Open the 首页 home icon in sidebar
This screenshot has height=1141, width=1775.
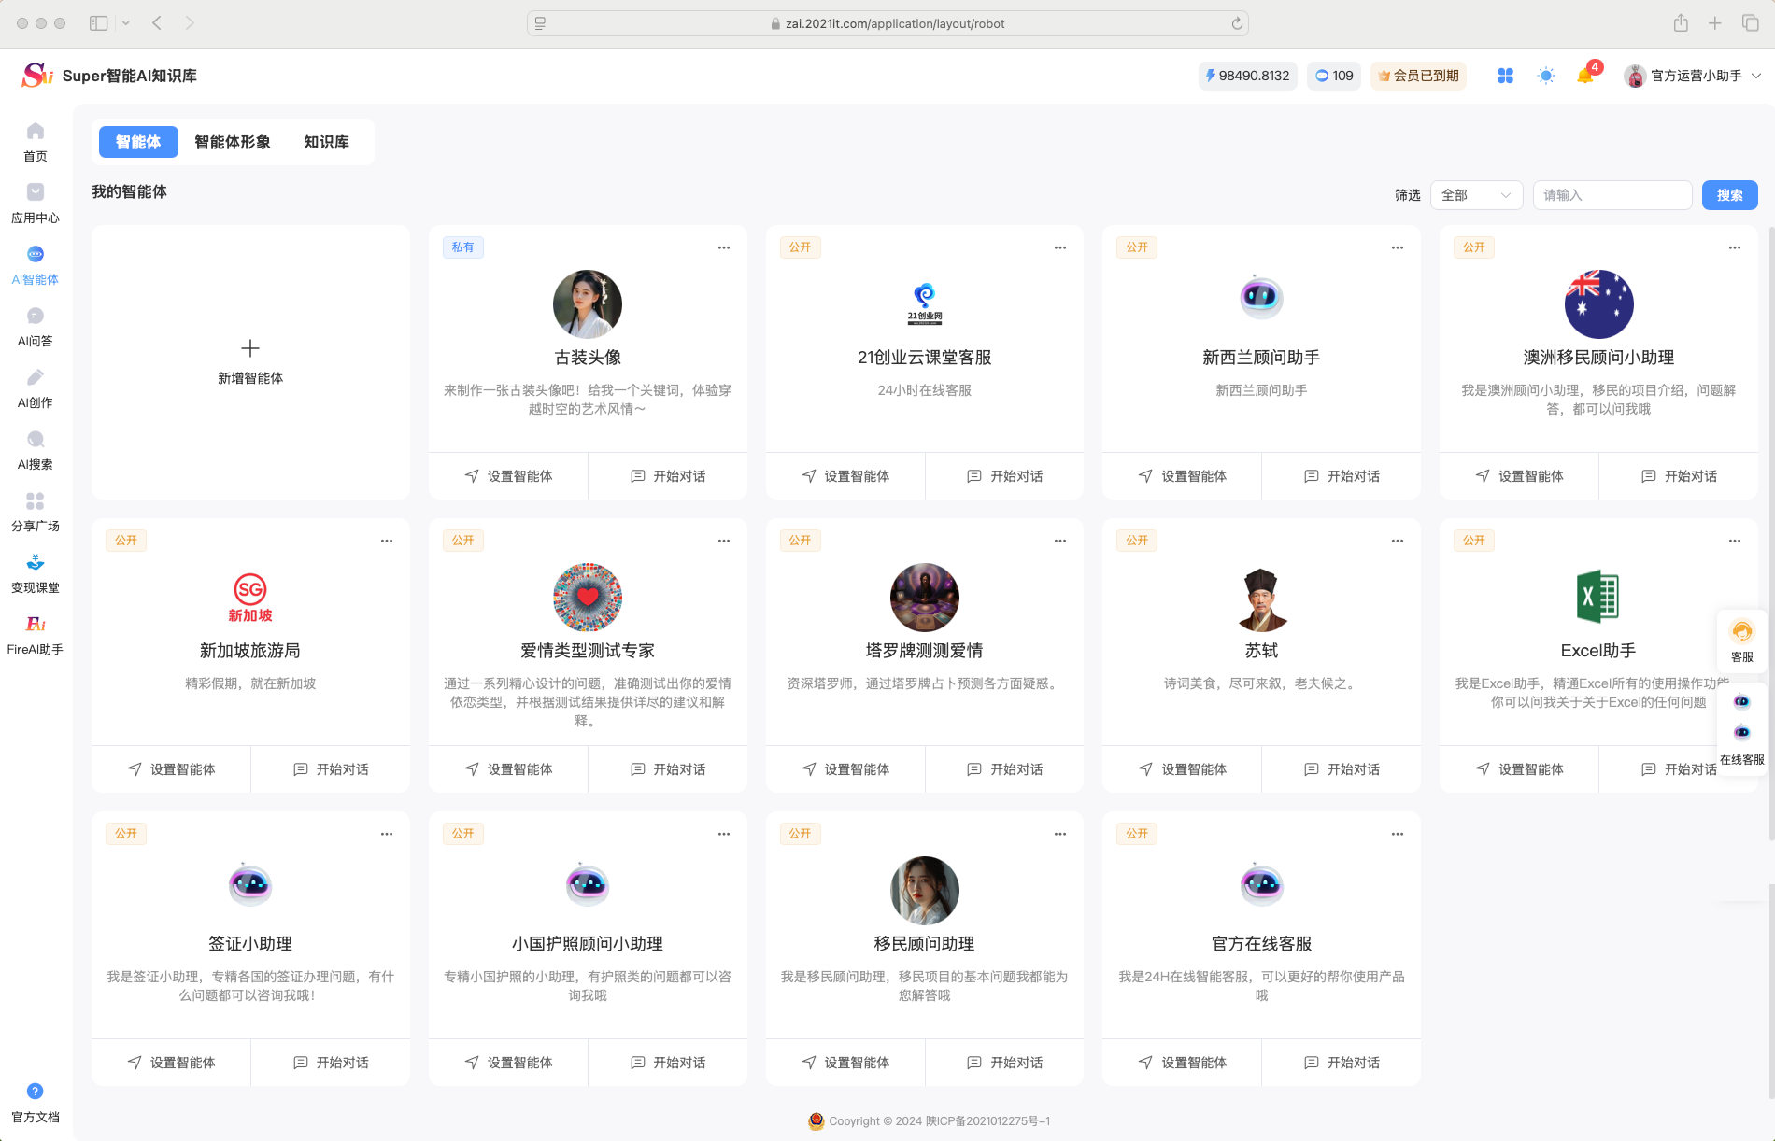pos(35,132)
